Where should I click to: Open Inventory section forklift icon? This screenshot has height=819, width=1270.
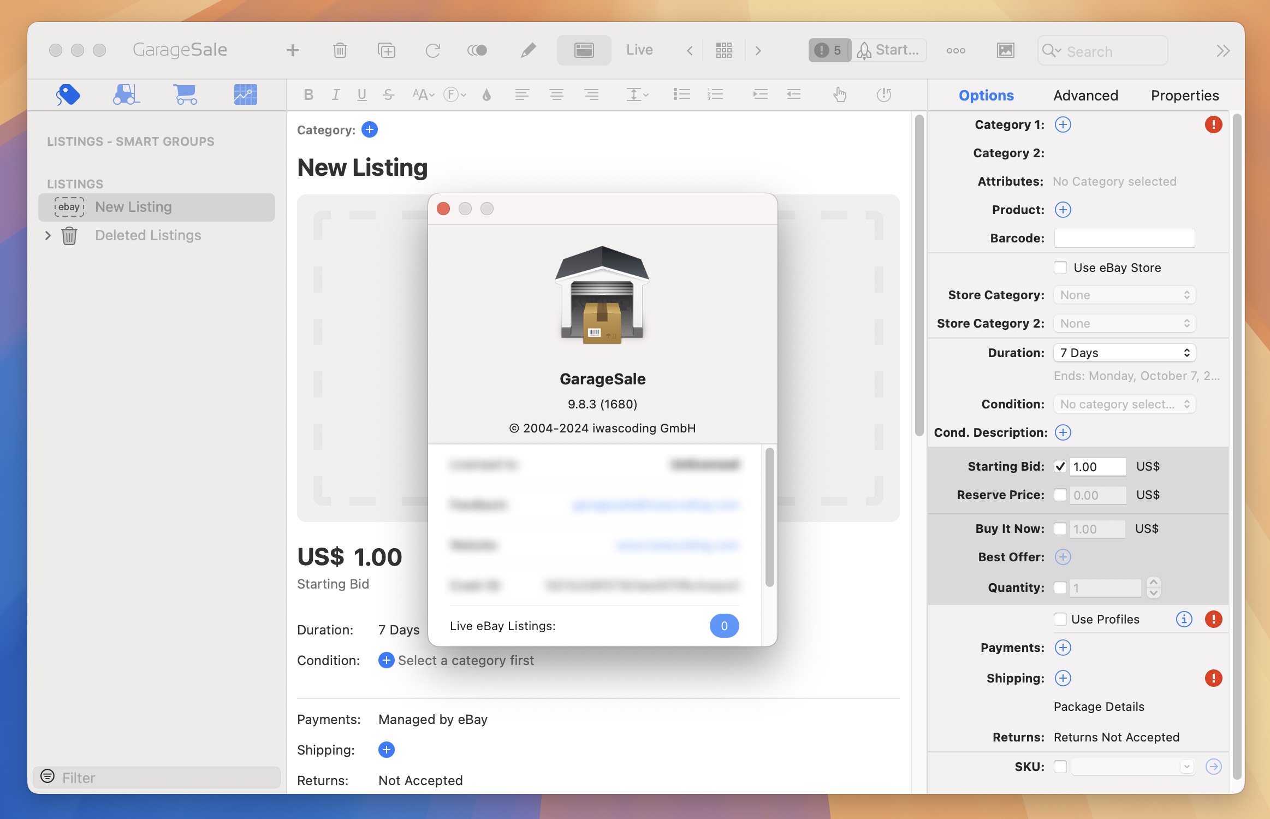point(126,94)
